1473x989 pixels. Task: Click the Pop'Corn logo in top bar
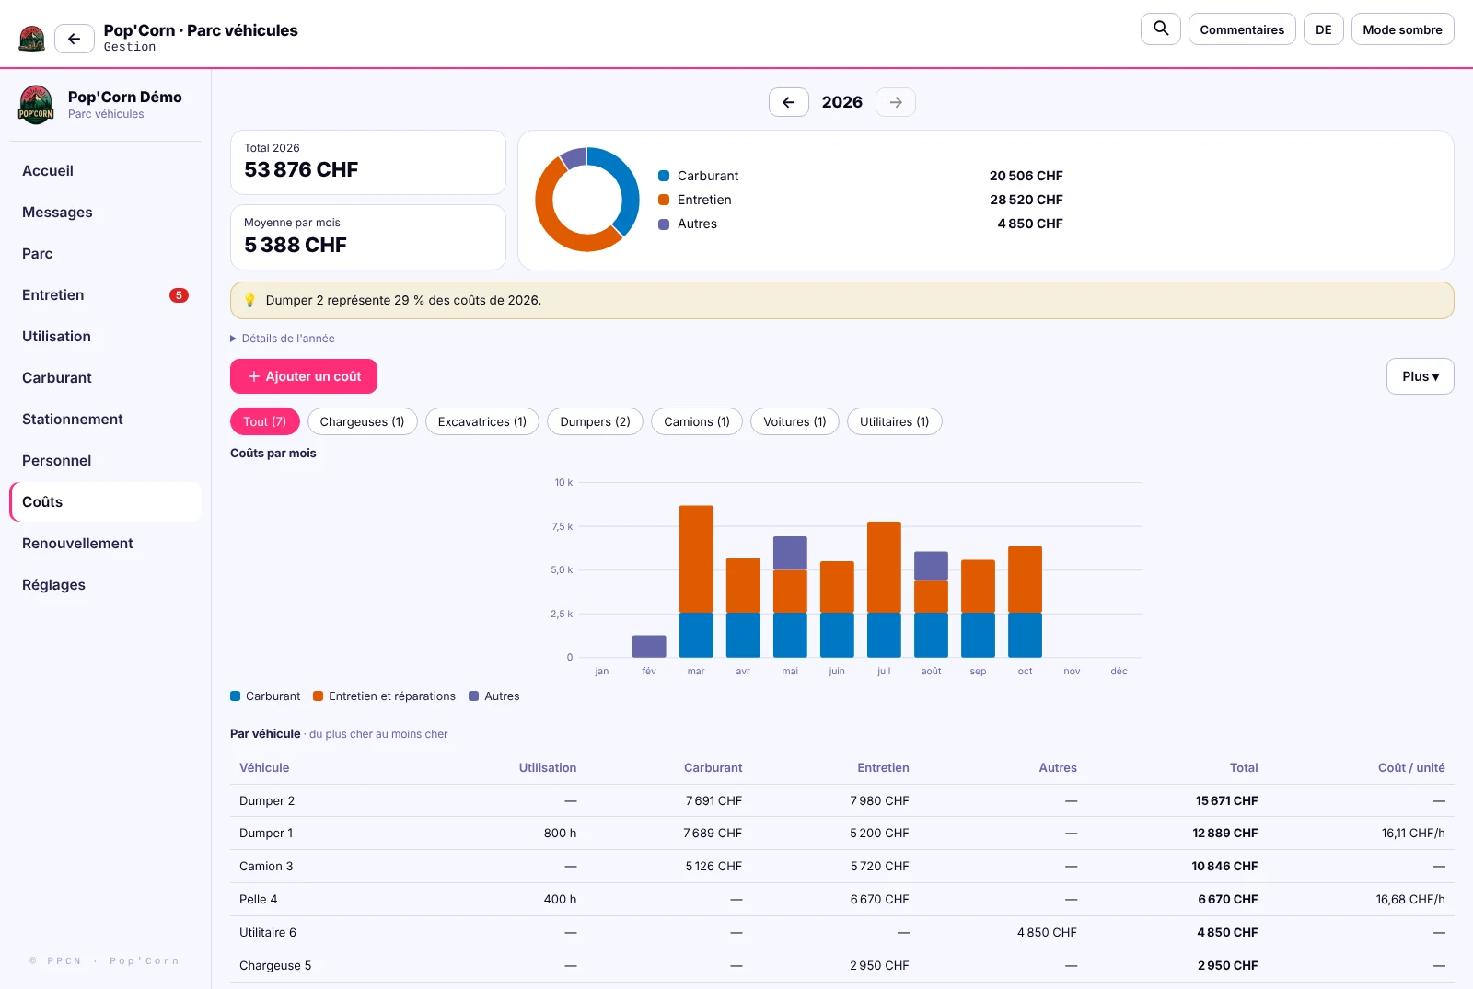coord(32,39)
